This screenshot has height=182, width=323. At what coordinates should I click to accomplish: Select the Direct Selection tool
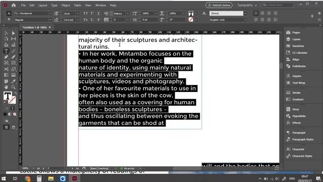click(x=14, y=33)
